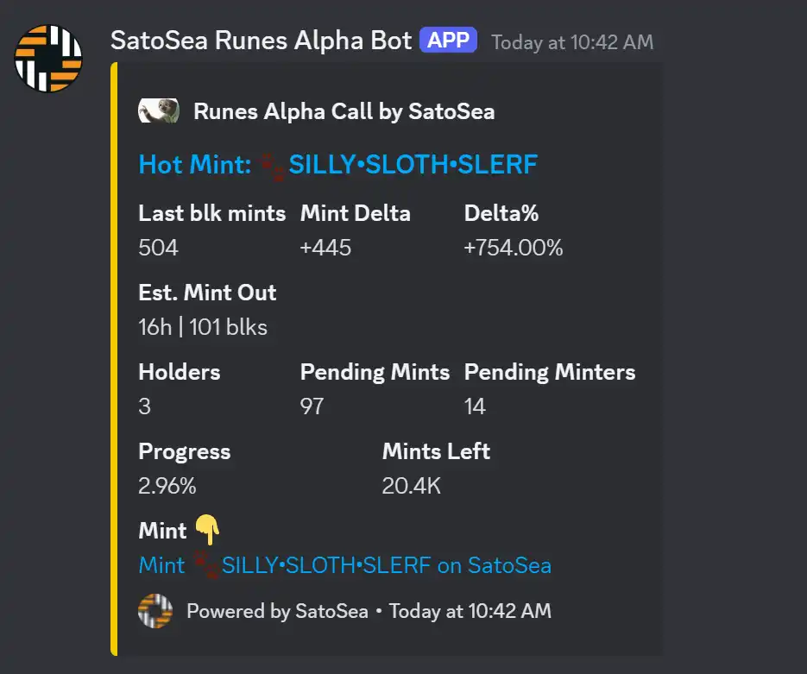Click the paw emoji in the Mint link

pos(206,565)
